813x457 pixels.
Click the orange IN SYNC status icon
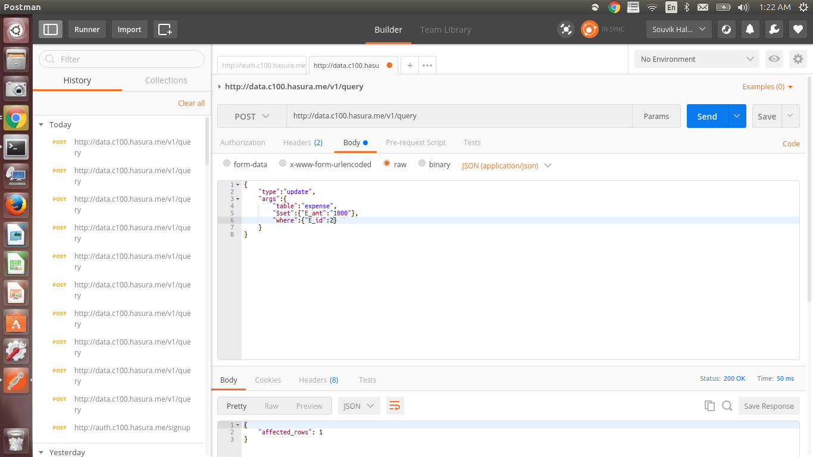(589, 29)
